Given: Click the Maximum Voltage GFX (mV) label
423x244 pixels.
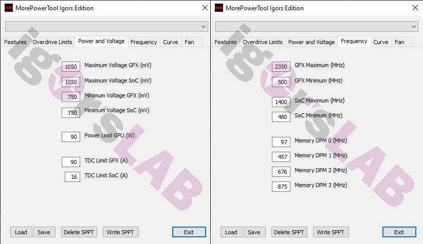Looking at the screenshot, I should (x=118, y=66).
